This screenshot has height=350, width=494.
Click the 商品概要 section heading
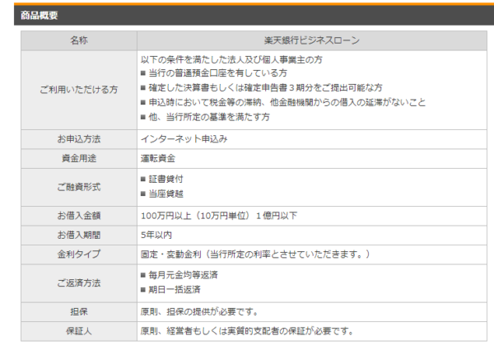(39, 15)
